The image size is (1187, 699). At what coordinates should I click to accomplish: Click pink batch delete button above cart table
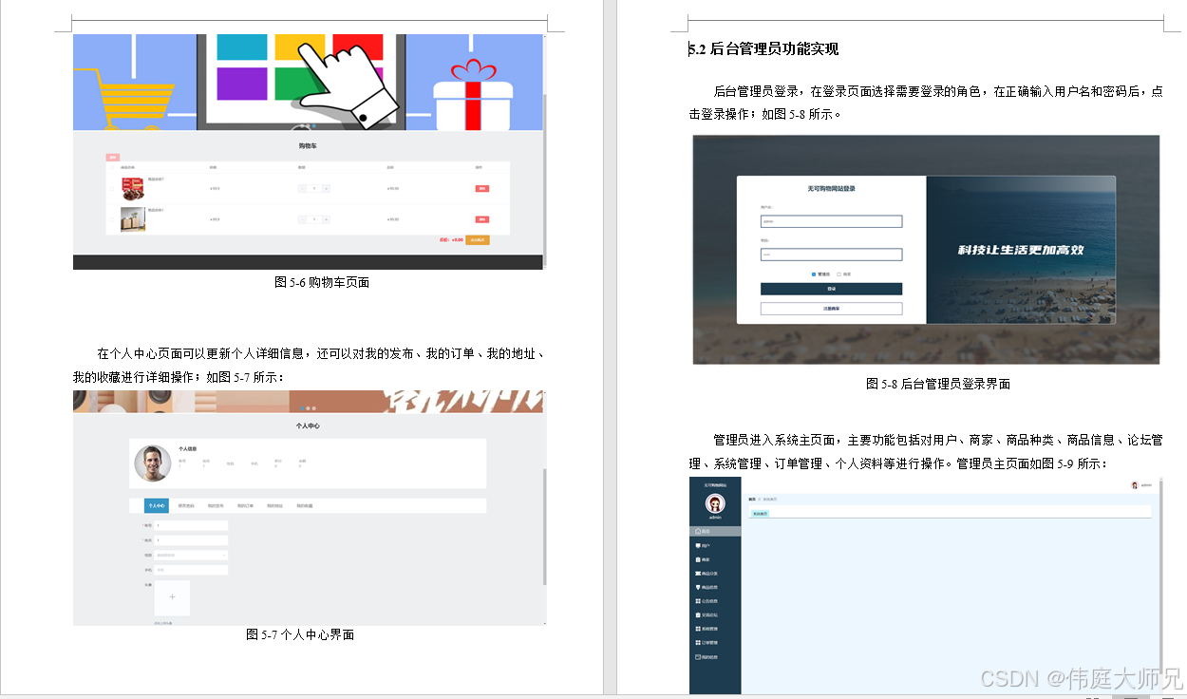113,158
